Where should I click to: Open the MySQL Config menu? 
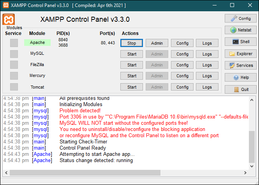tap(182, 54)
